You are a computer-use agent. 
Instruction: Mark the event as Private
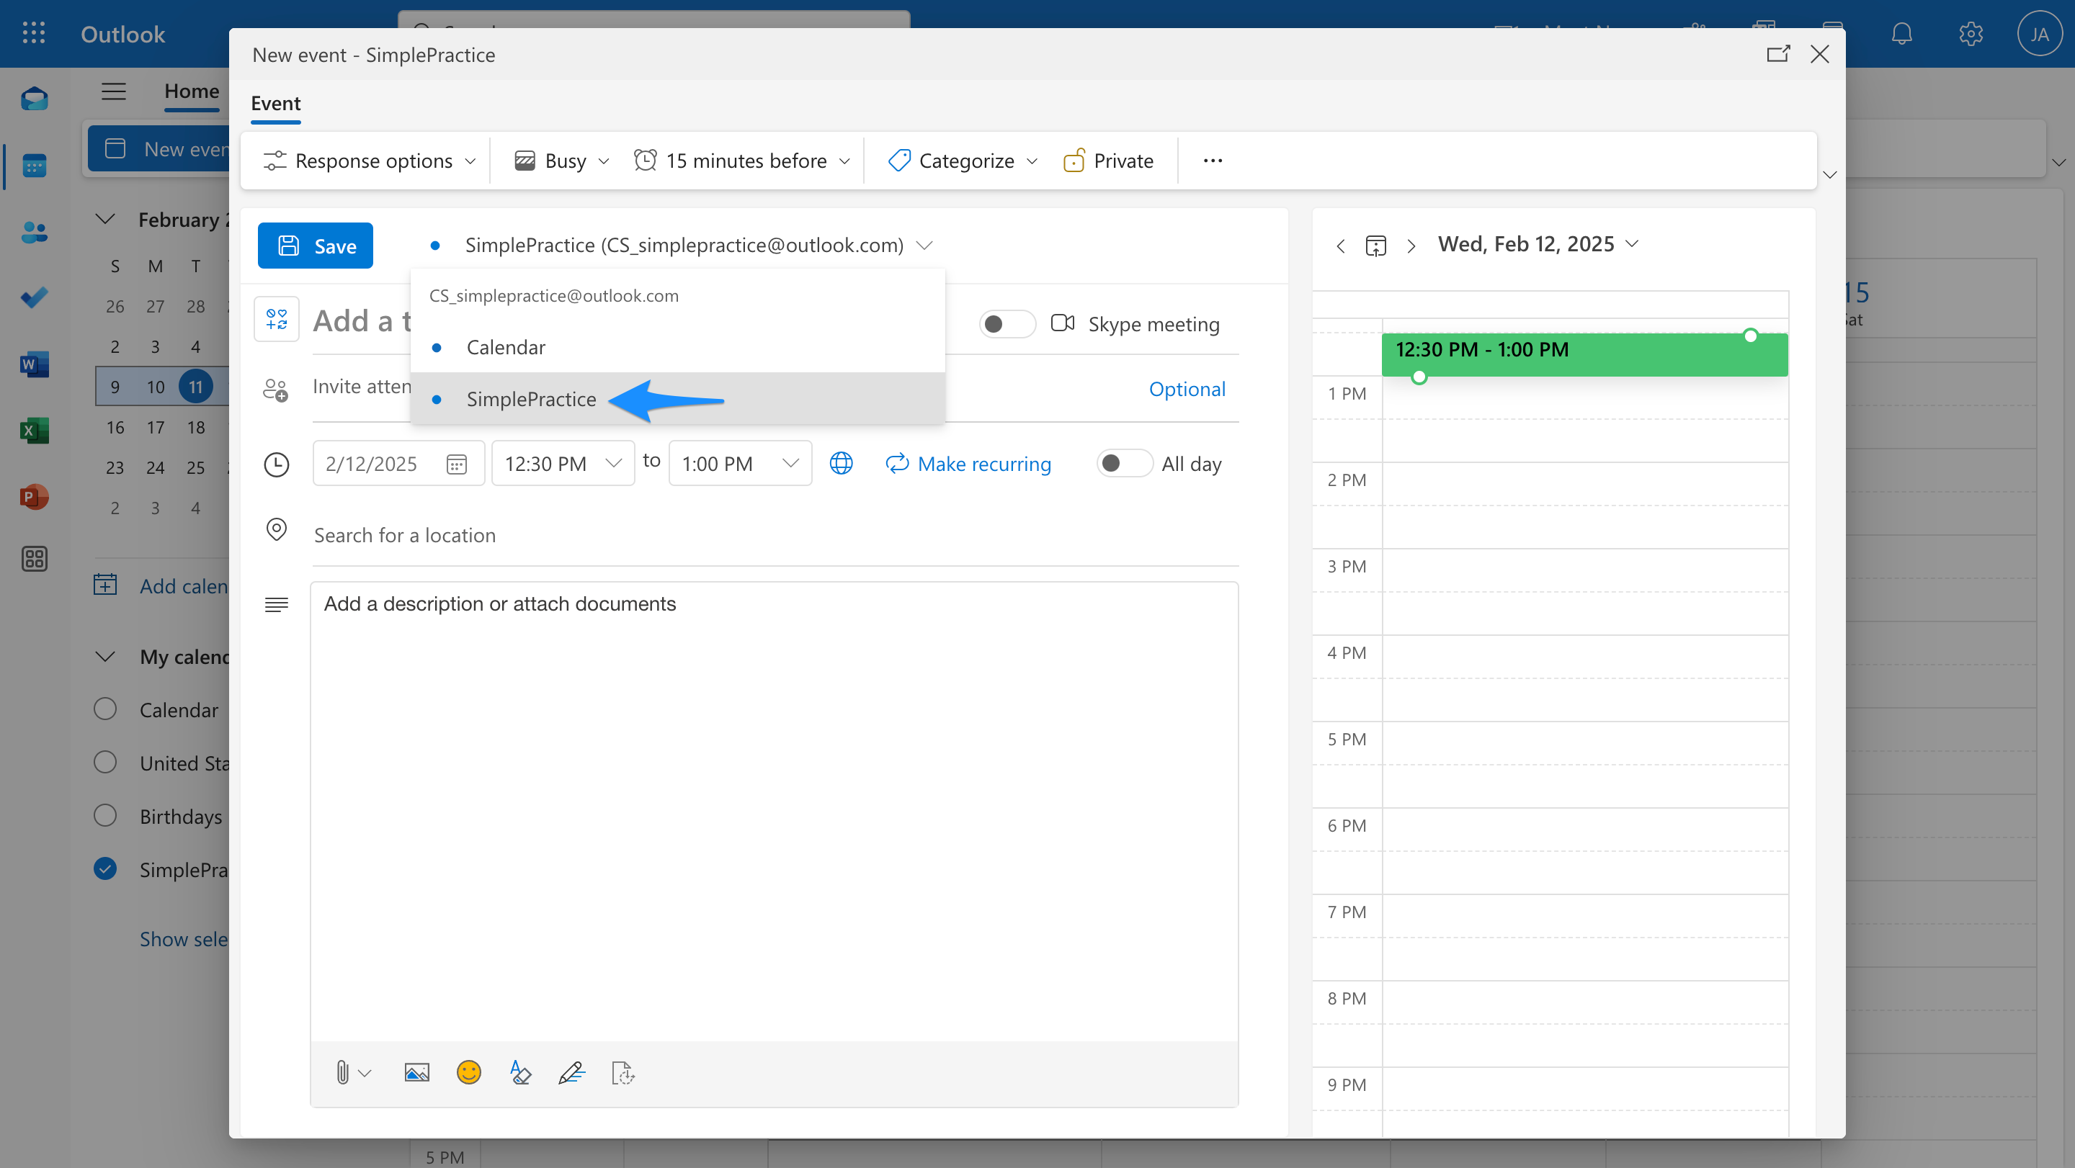[1108, 160]
